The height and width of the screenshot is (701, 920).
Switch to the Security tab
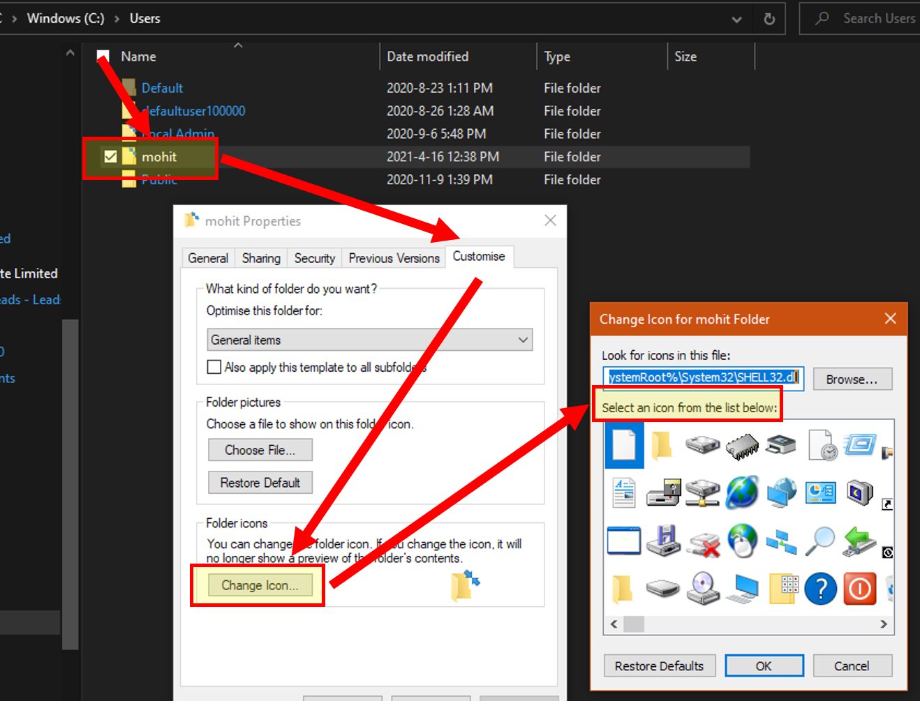(x=314, y=258)
